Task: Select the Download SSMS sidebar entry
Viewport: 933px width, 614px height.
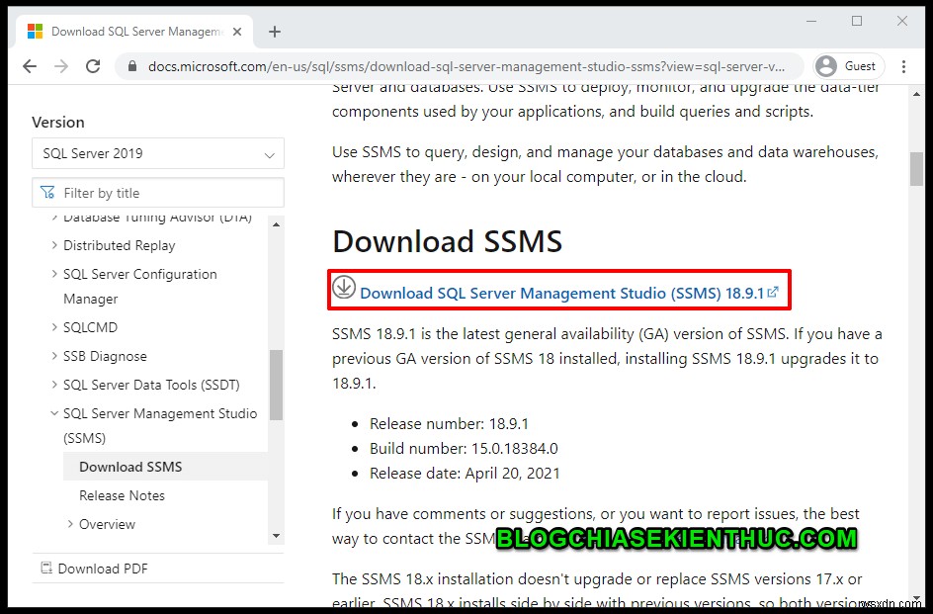Action: (x=129, y=466)
